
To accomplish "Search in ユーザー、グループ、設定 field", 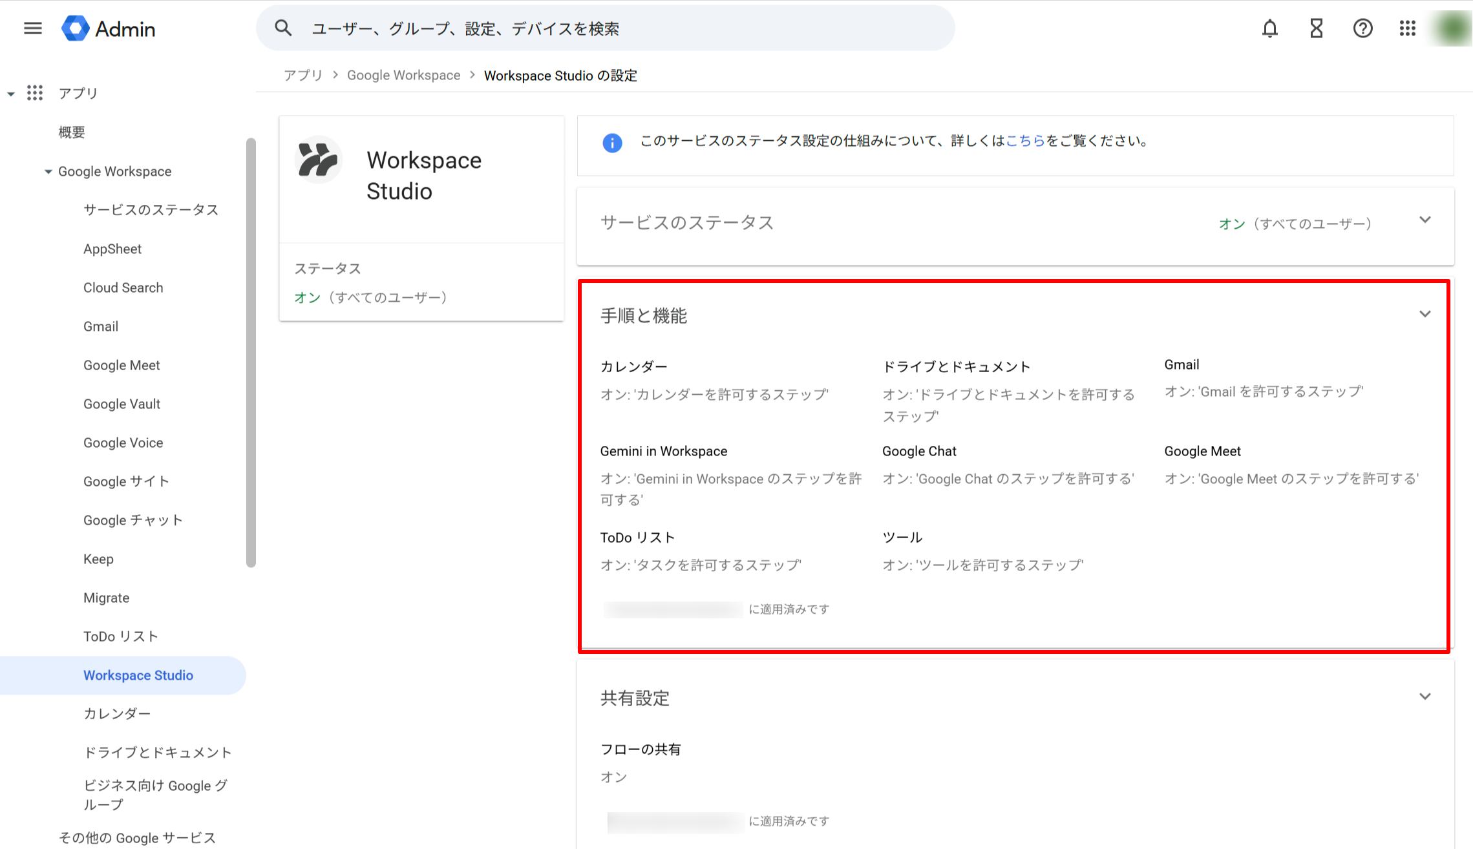I will (605, 28).
